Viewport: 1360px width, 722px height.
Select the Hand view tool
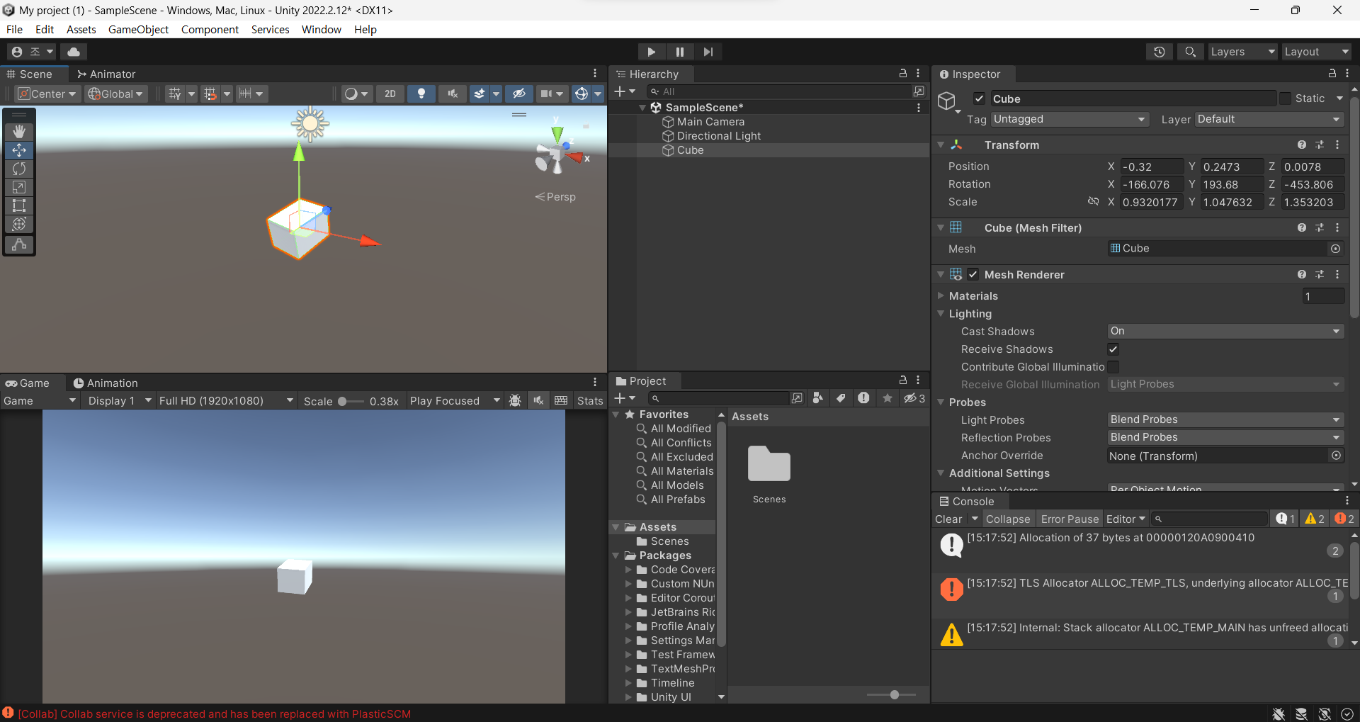click(x=19, y=131)
